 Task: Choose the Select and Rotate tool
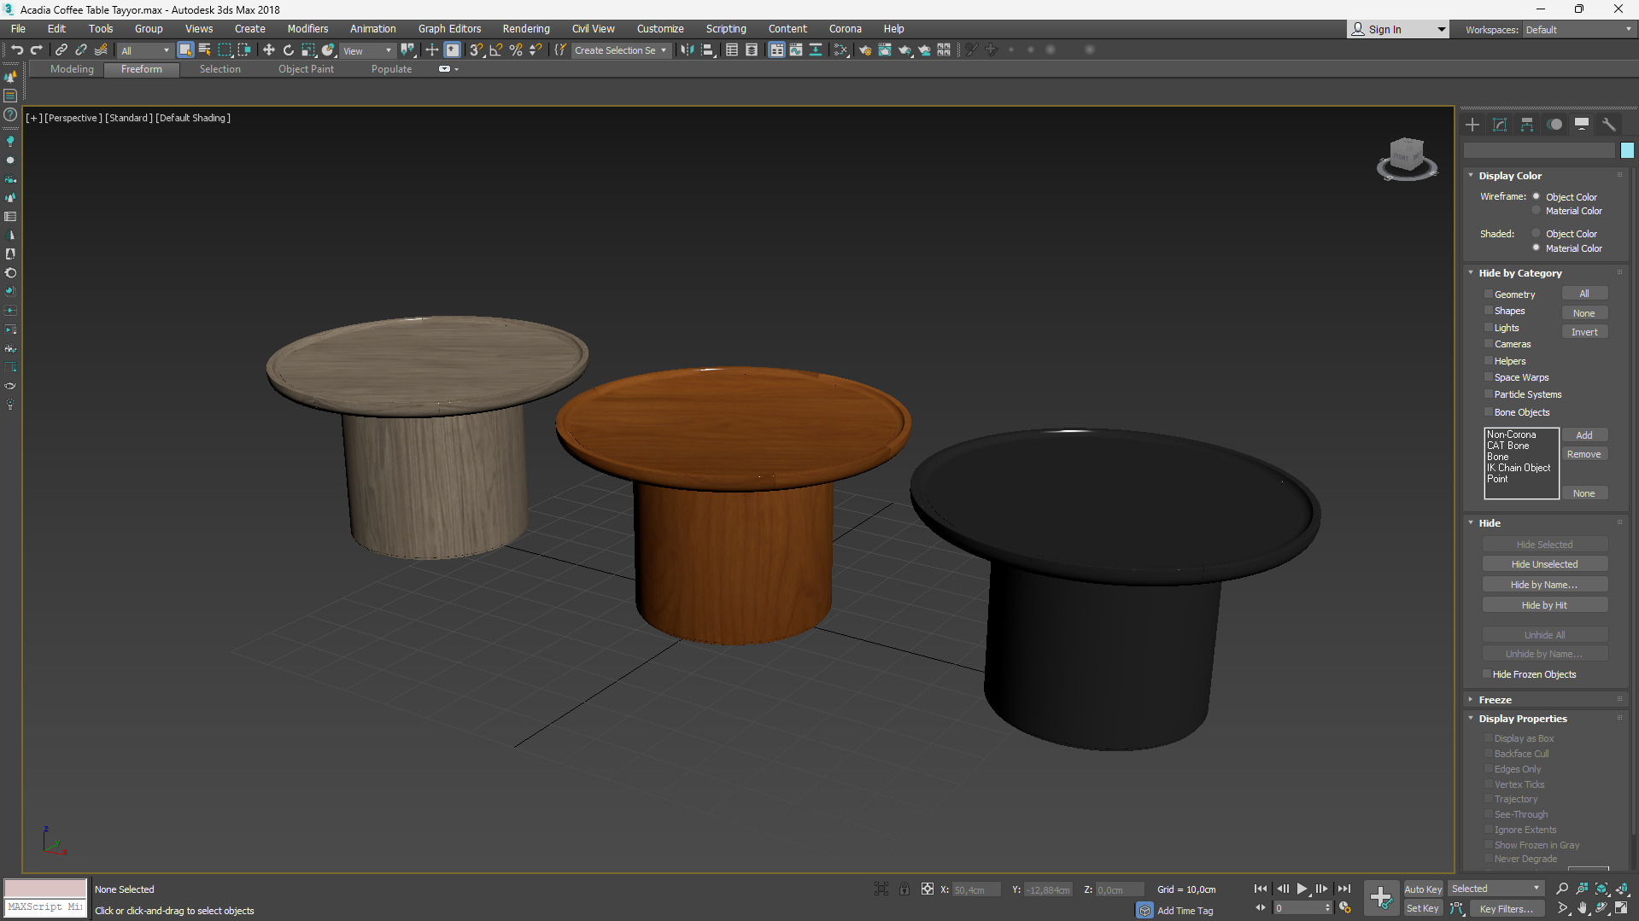289,50
